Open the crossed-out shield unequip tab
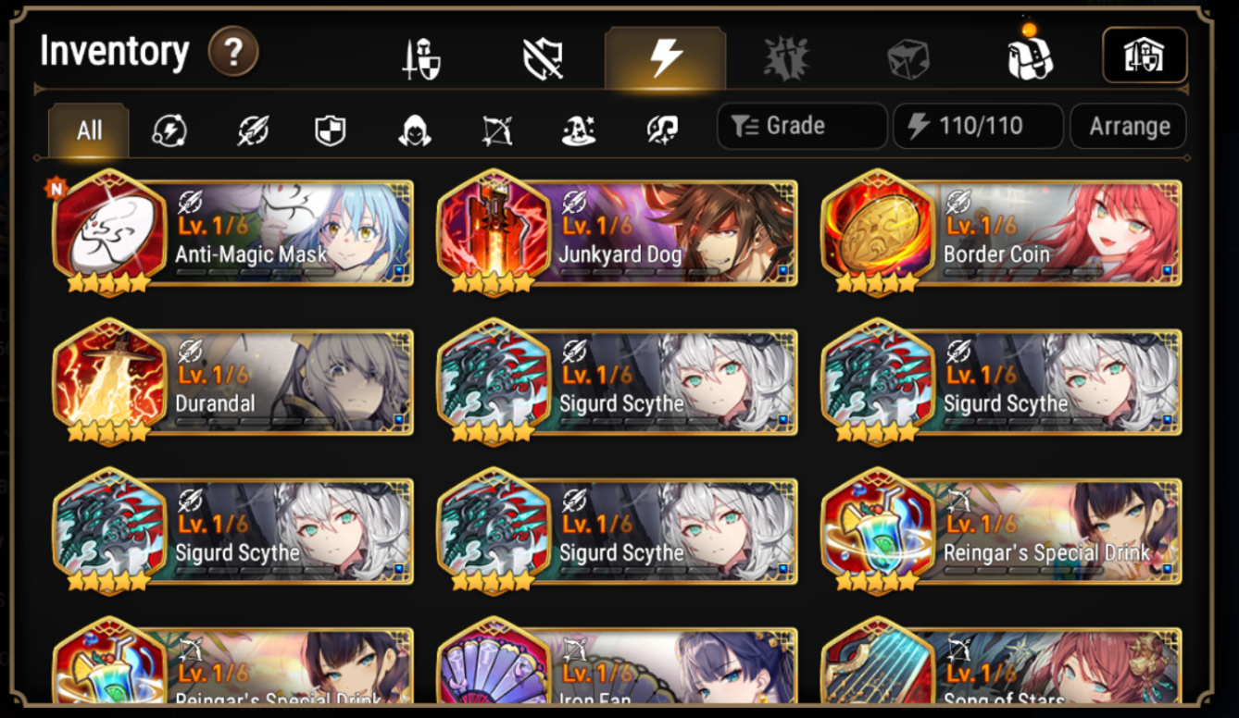 (544, 59)
